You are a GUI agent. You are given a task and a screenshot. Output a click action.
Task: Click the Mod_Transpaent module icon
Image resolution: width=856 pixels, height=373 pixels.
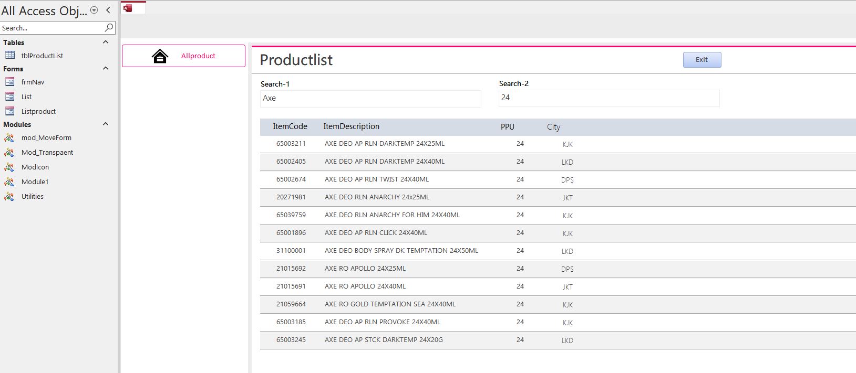point(9,152)
